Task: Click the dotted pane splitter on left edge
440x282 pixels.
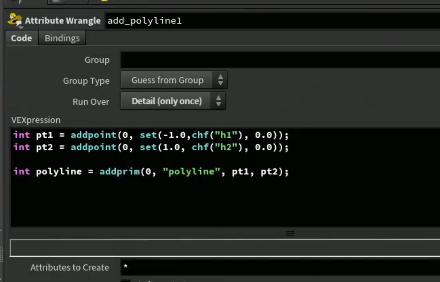Action: coord(1,254)
